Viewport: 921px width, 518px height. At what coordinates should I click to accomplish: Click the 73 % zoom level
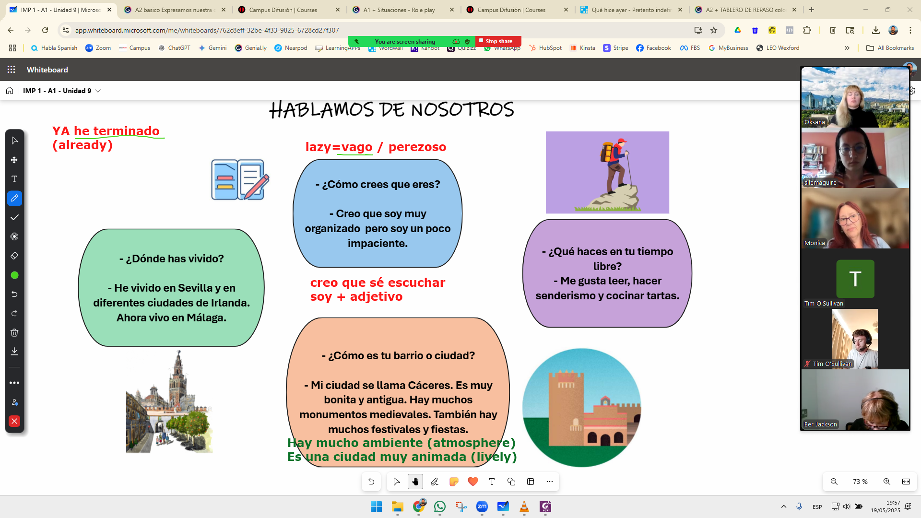[860, 482]
